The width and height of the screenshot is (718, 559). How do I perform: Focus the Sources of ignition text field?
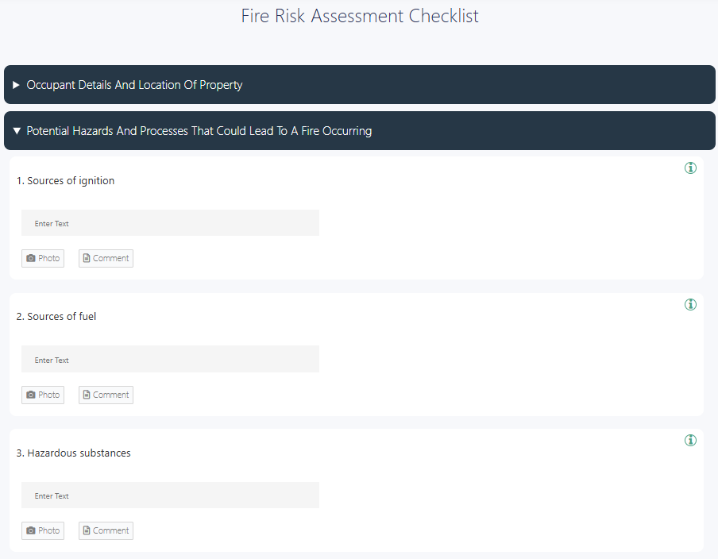[170, 223]
